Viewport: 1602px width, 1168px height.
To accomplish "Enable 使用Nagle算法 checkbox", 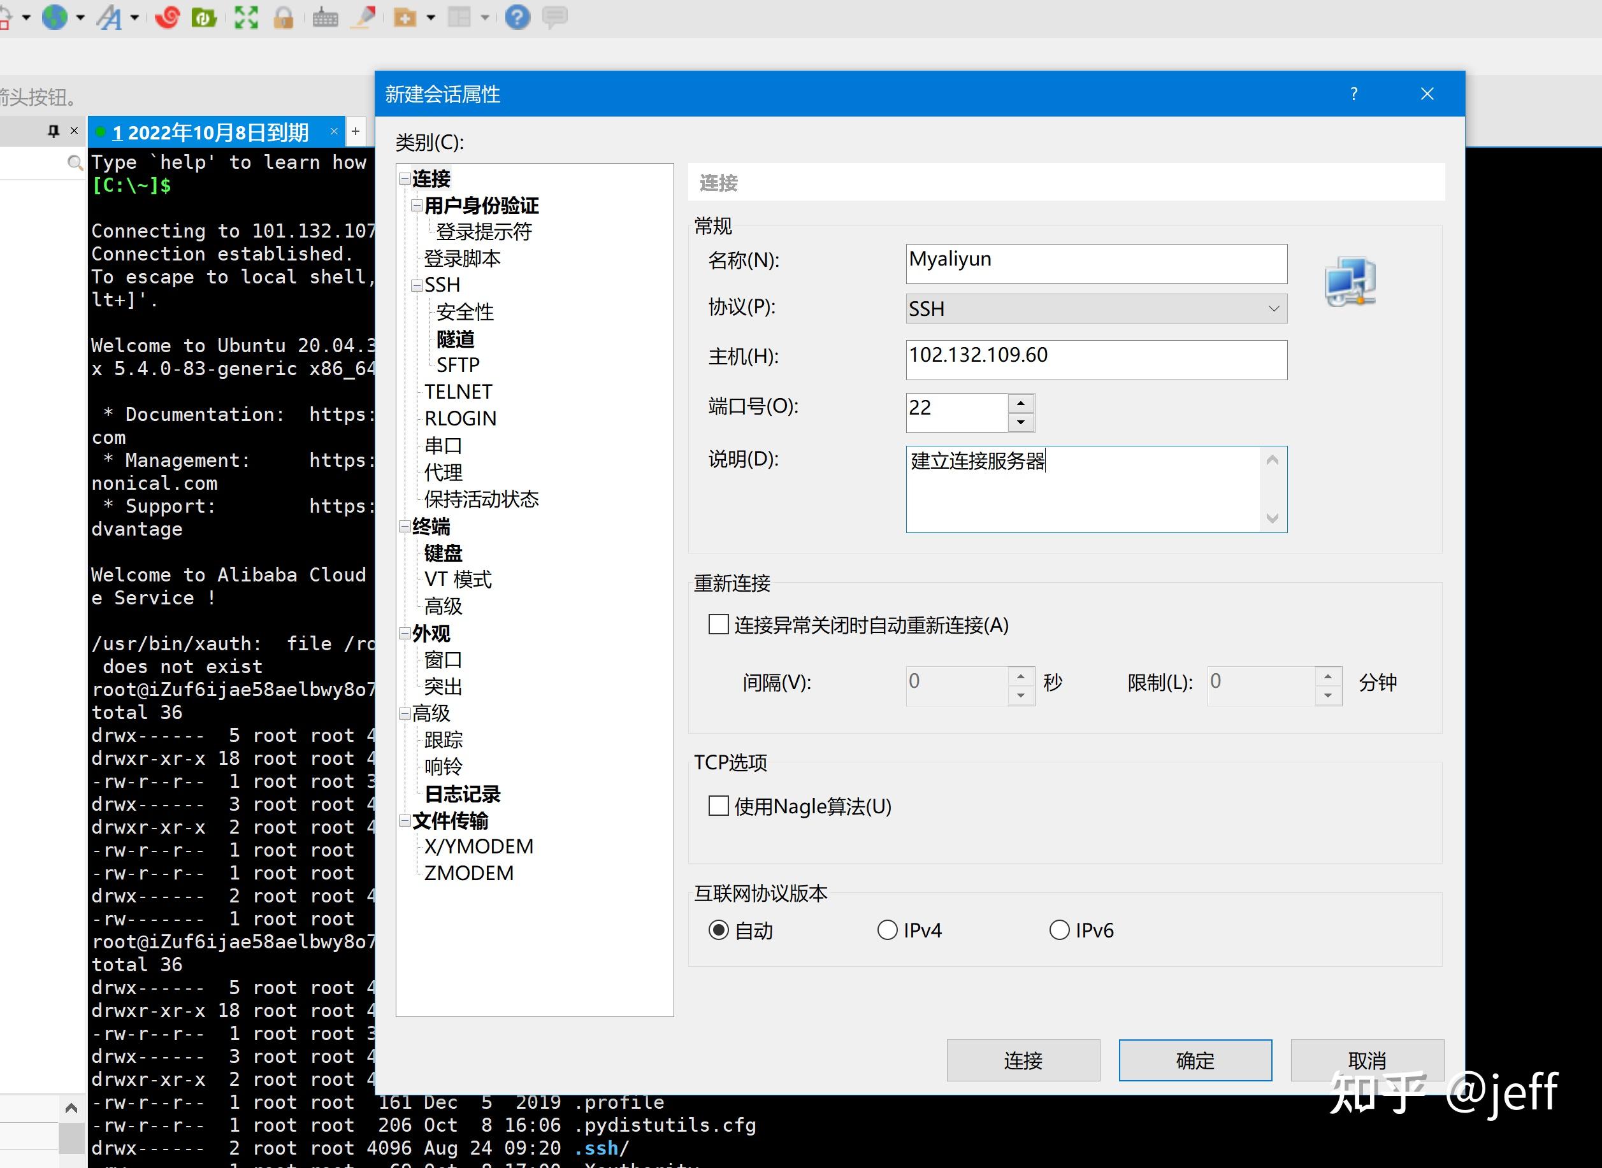I will point(719,806).
